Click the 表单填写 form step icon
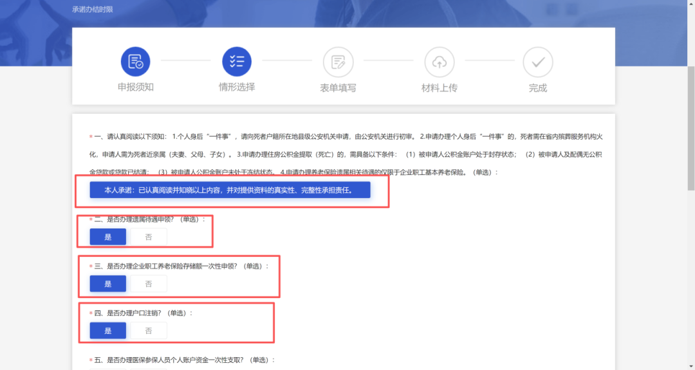Screen dimensions: 695x370 [x=338, y=62]
